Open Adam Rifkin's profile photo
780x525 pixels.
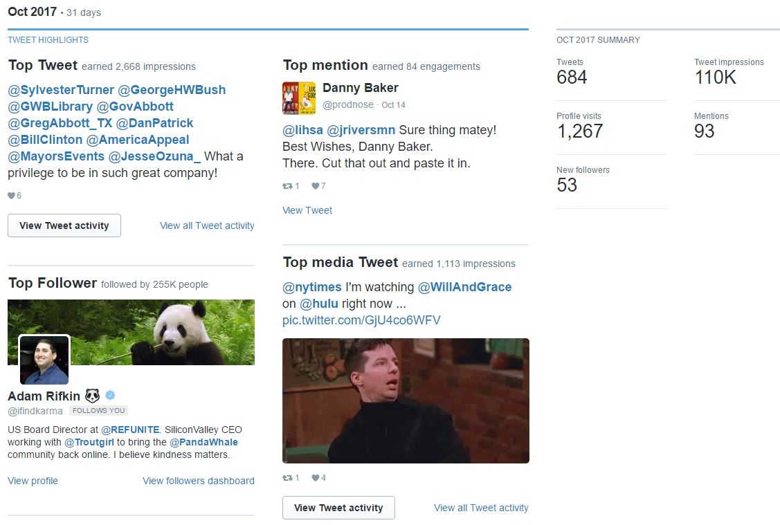[x=44, y=360]
